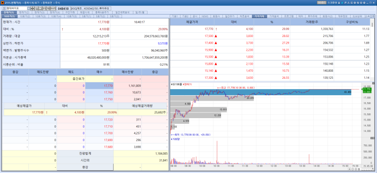Open the NEWS tab in right panel
The image size is (377, 173).
[205, 16]
